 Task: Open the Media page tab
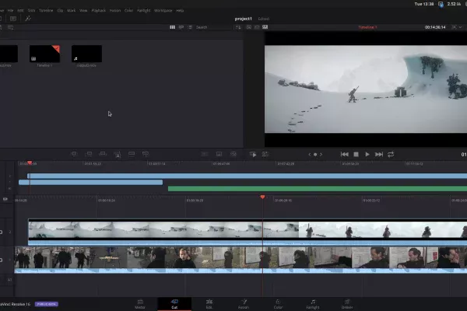point(140,302)
